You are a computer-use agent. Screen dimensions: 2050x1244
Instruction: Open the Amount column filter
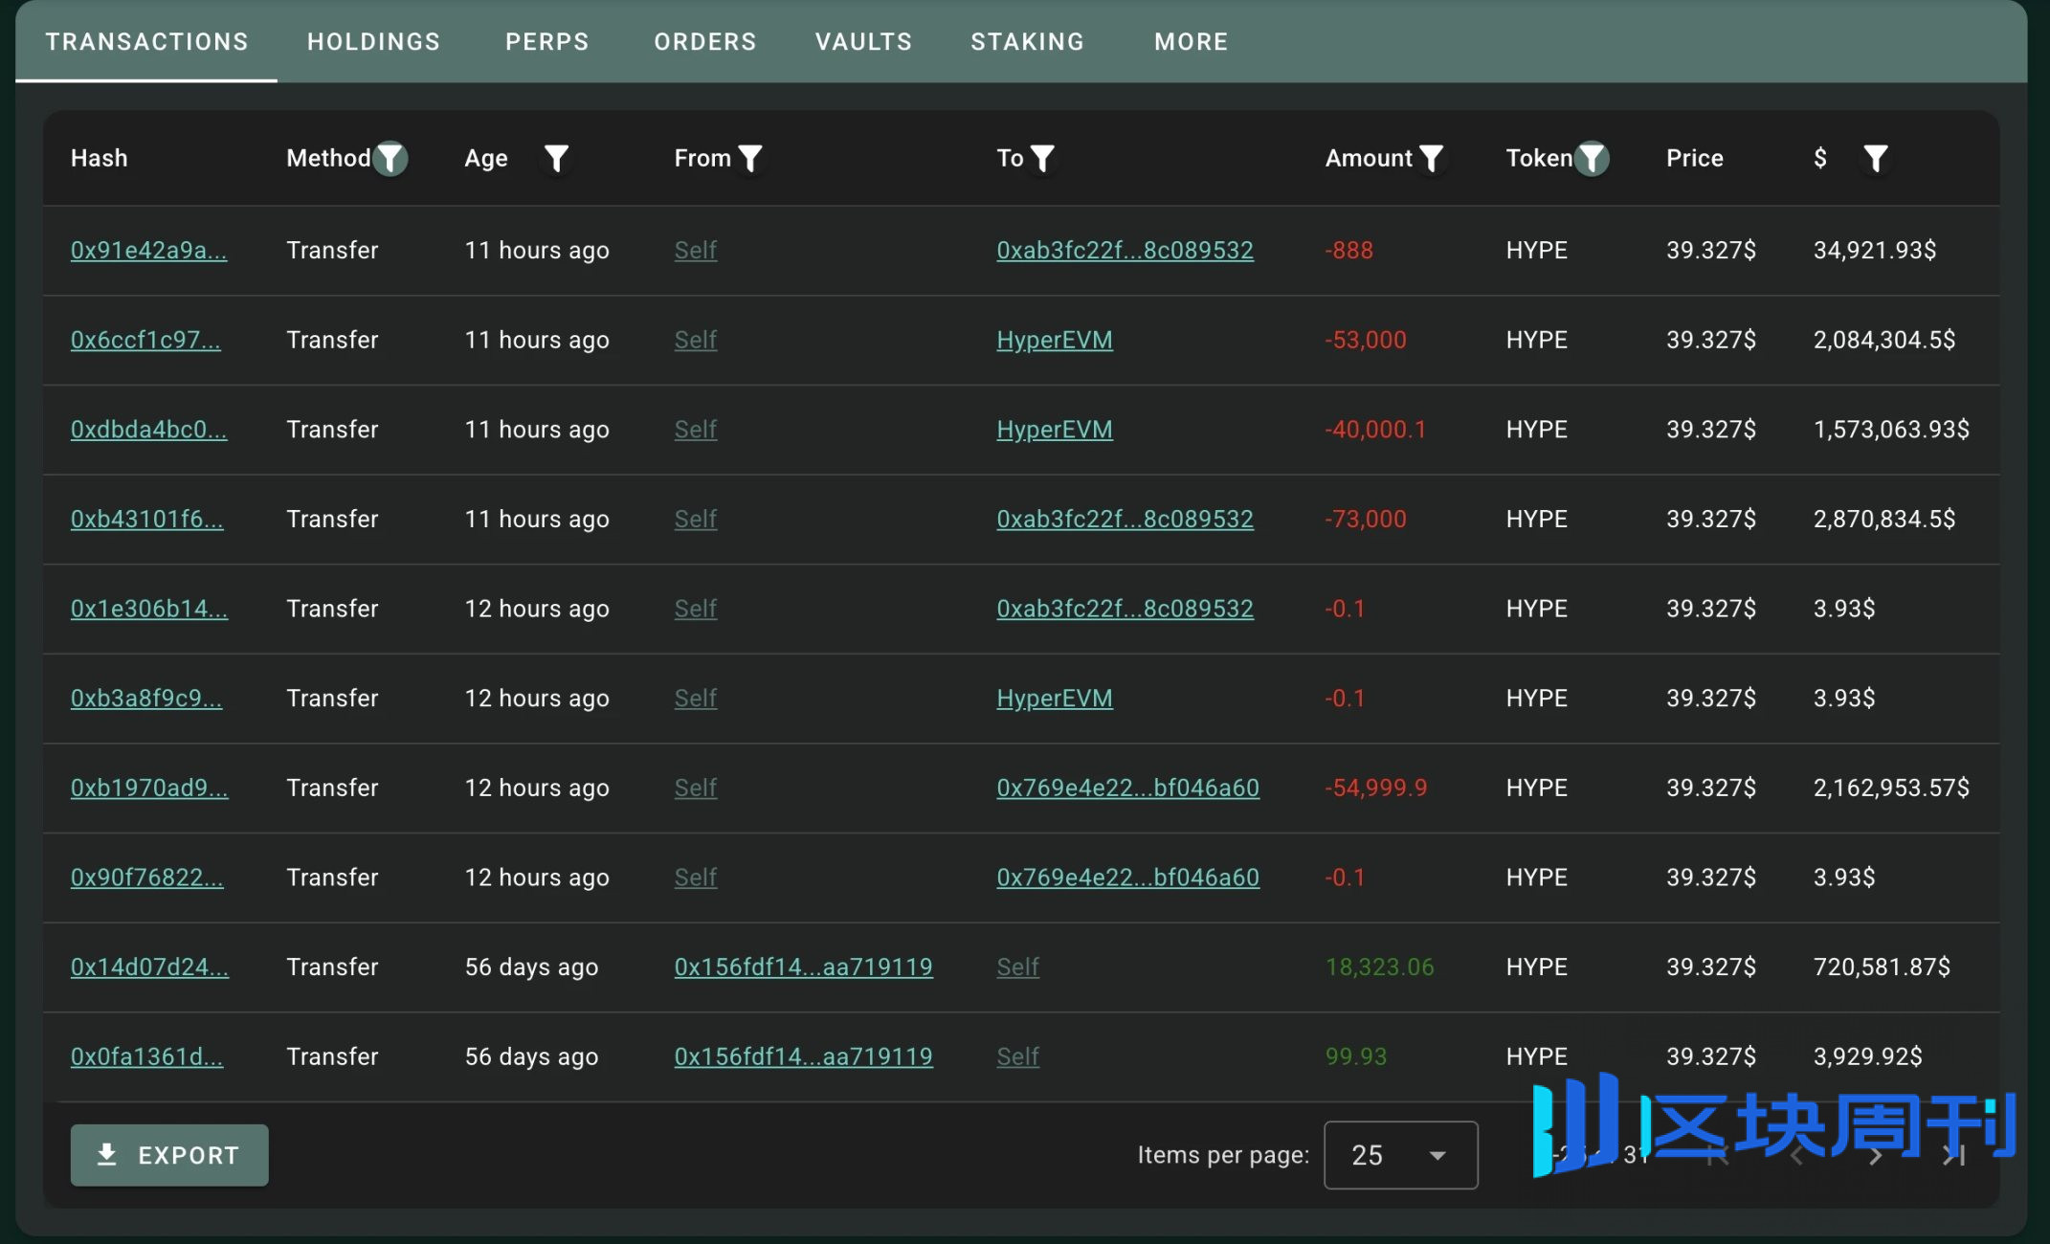click(x=1431, y=158)
